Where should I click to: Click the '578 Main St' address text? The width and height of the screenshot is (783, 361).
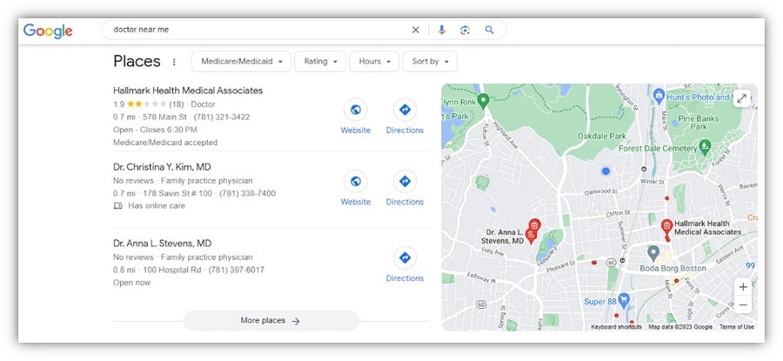(x=164, y=117)
